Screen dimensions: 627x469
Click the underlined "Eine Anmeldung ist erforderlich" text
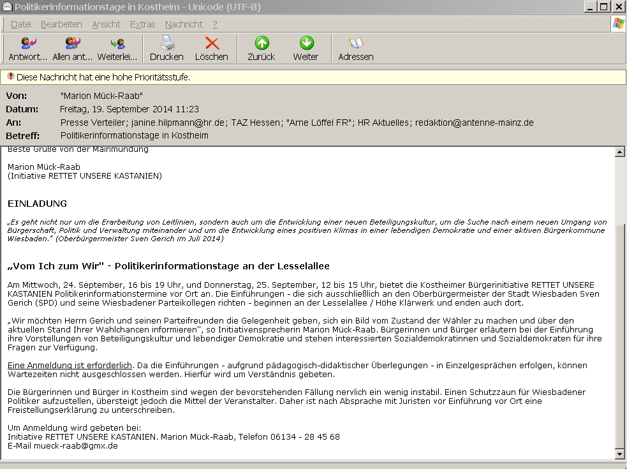pos(70,366)
